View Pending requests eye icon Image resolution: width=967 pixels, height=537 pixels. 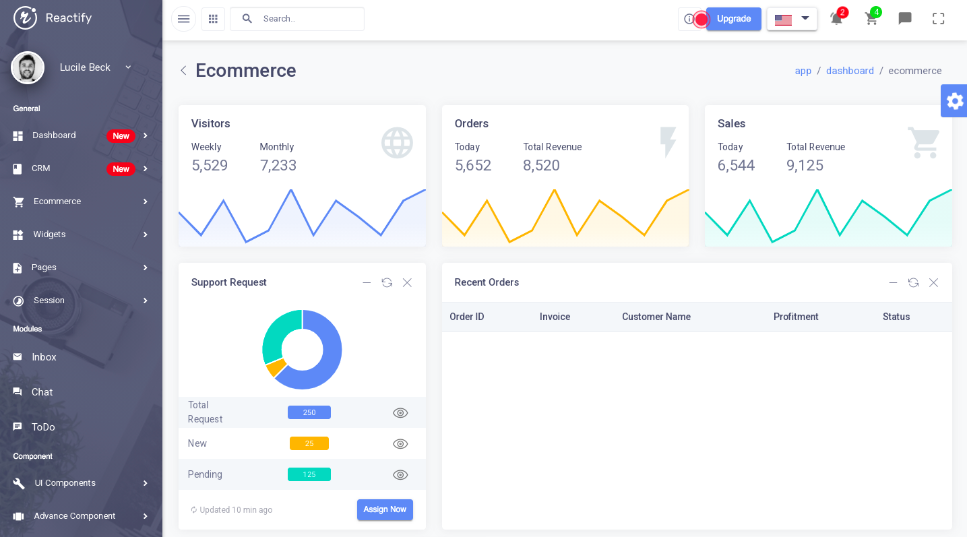pyautogui.click(x=400, y=474)
